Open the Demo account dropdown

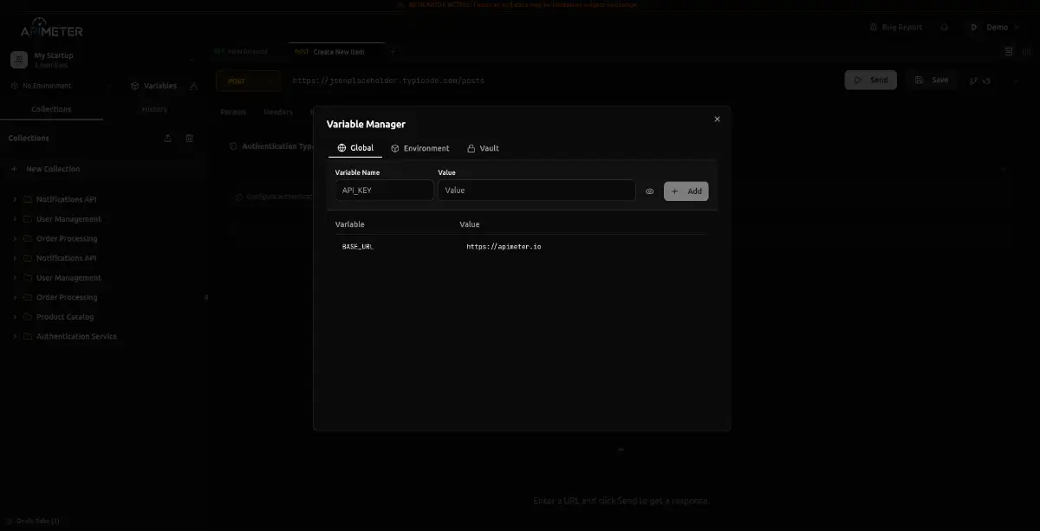995,27
